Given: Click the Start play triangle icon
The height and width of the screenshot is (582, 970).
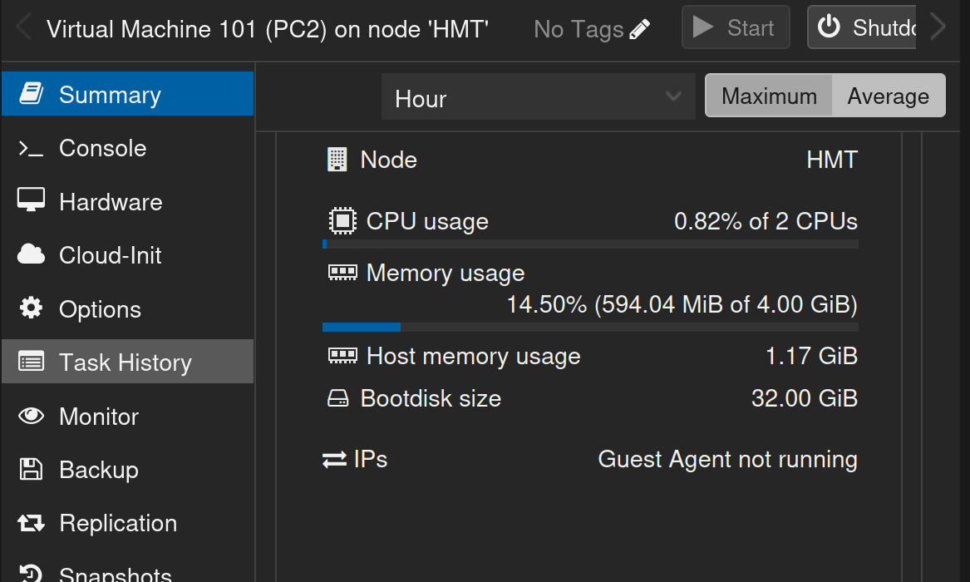Looking at the screenshot, I should tap(702, 27).
